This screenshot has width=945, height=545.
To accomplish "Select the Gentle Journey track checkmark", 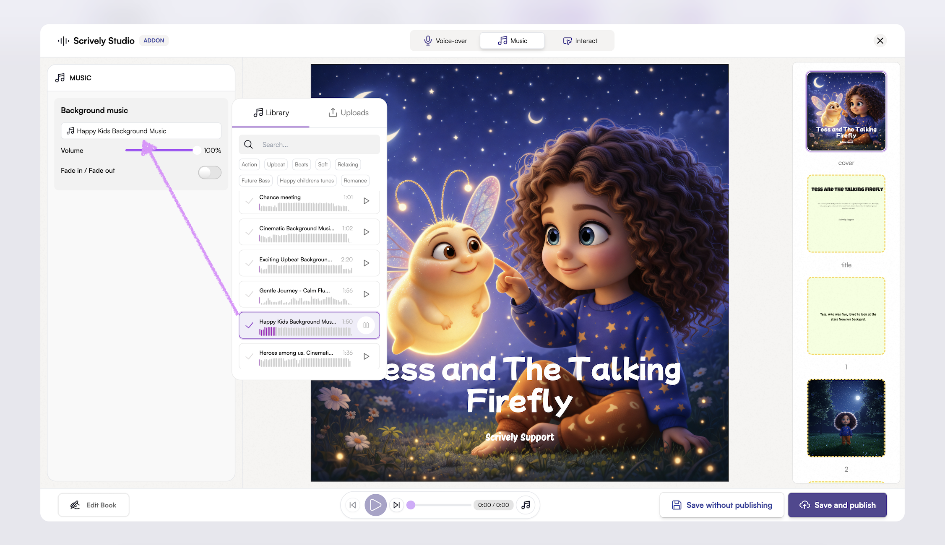I will 249,294.
